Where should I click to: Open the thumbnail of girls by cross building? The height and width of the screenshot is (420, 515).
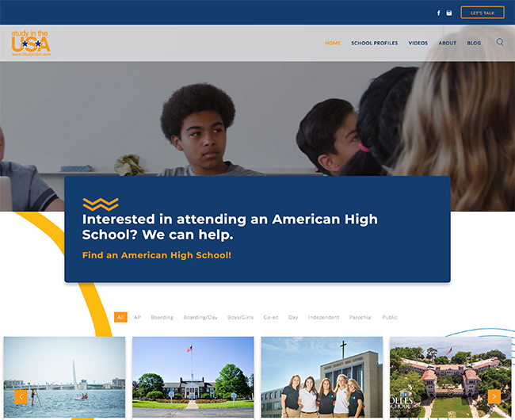[x=322, y=377]
